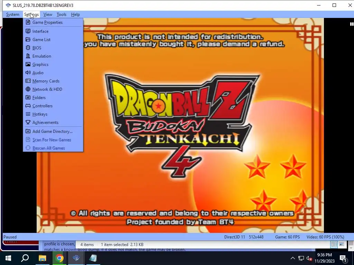354x265 pixels.
Task: Click '1 item selected 2.13 KB' text
Action: pyautogui.click(x=122, y=245)
